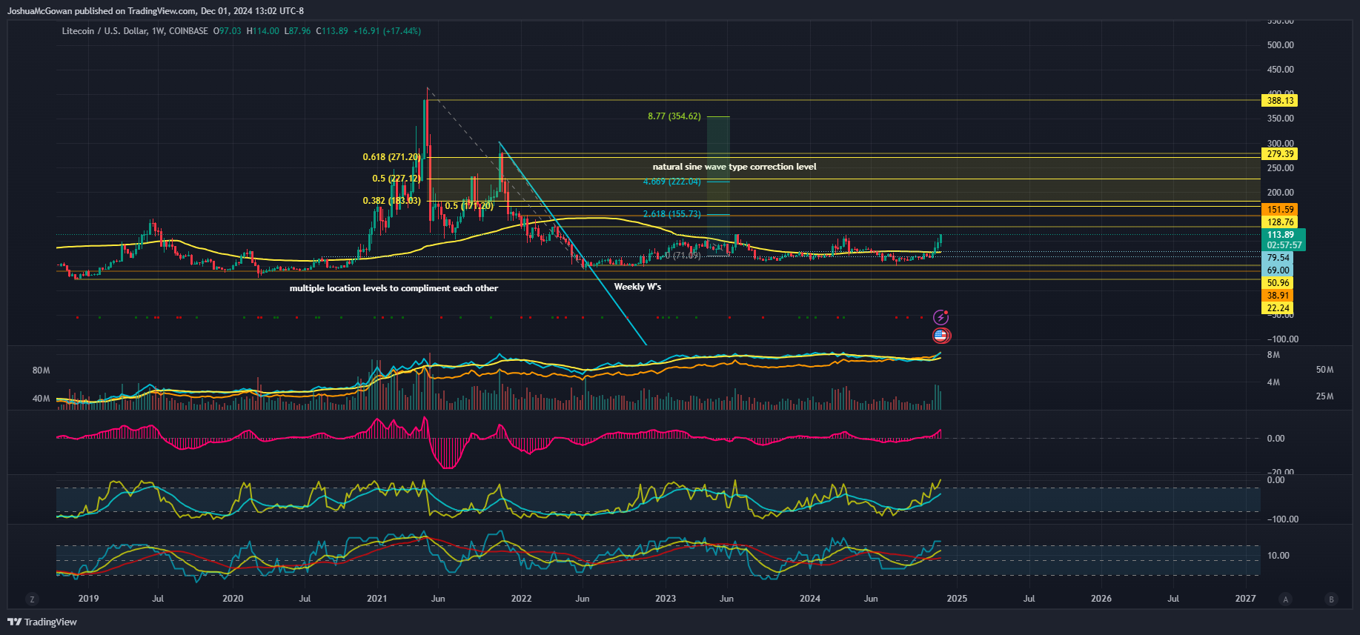This screenshot has height=635, width=1360.
Task: Click the L87.96 low value
Action: tap(298, 31)
